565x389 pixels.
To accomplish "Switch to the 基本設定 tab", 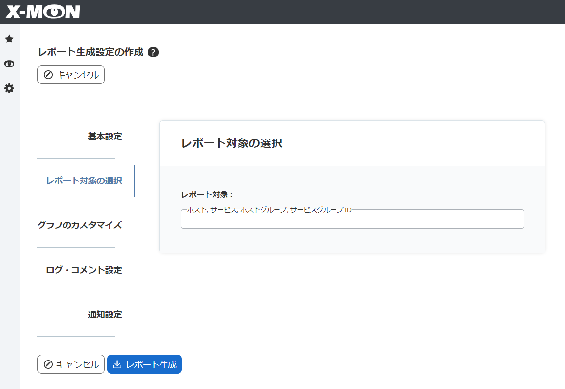I will [x=104, y=137].
